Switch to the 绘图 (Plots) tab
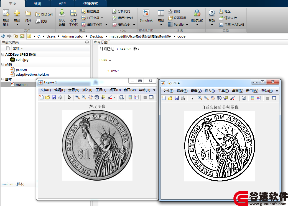 click(37, 4)
